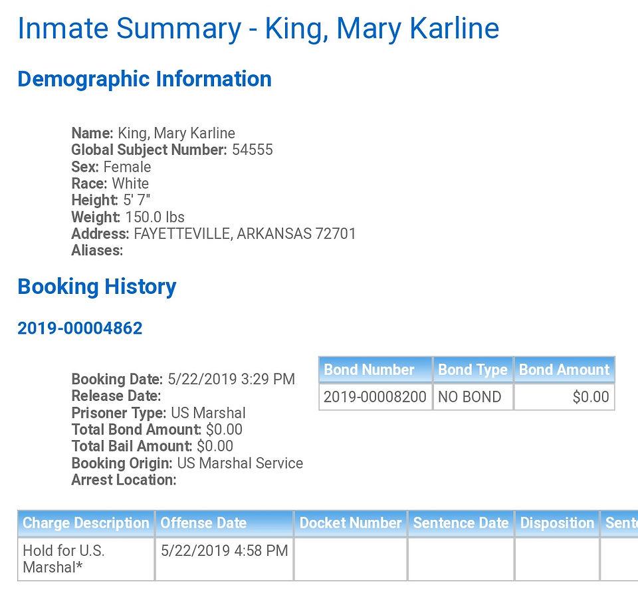Click the Fayetteville, Arkansas address text
Image resolution: width=638 pixels, height=599 pixels.
245,234
